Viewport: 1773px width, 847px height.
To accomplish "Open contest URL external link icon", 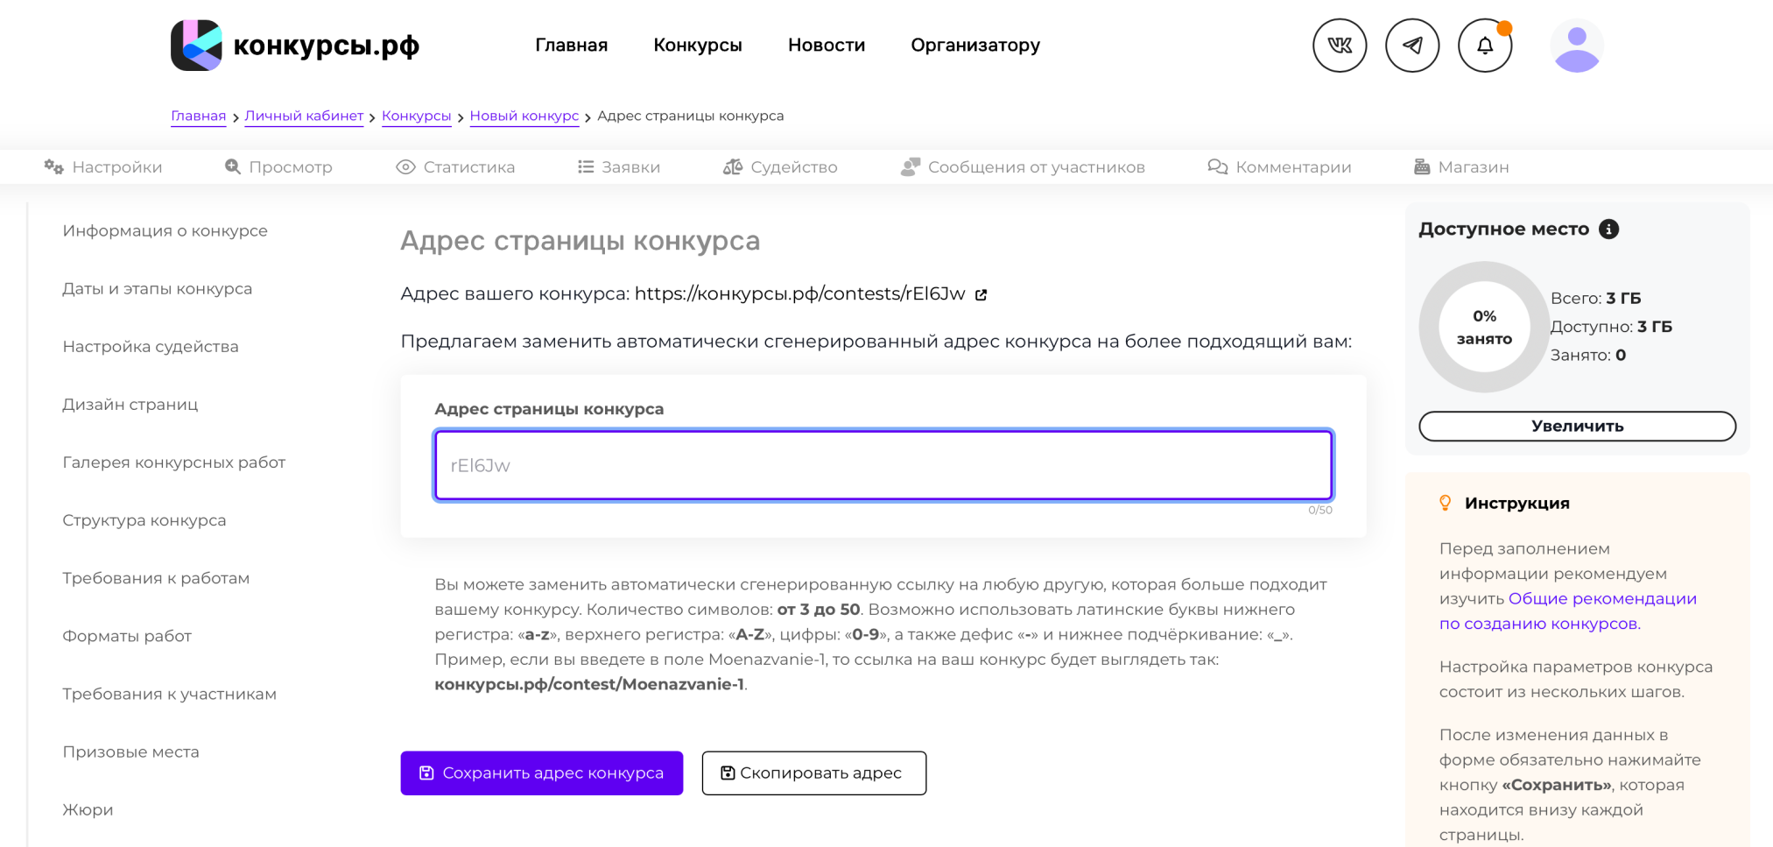I will [x=981, y=295].
